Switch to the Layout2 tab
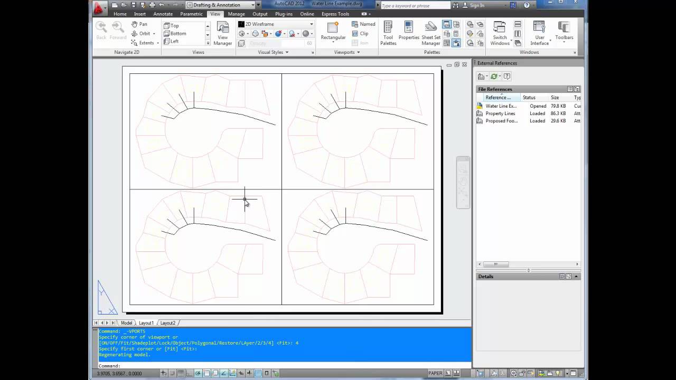Image resolution: width=676 pixels, height=380 pixels. [168, 323]
